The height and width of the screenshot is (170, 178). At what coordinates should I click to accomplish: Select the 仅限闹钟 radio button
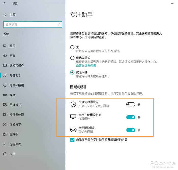72,72
